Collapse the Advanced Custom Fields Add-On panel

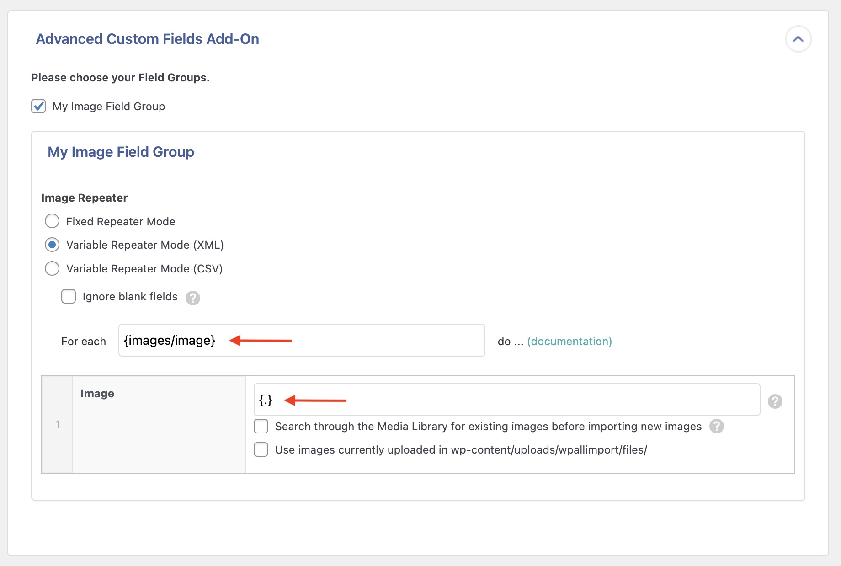point(798,39)
